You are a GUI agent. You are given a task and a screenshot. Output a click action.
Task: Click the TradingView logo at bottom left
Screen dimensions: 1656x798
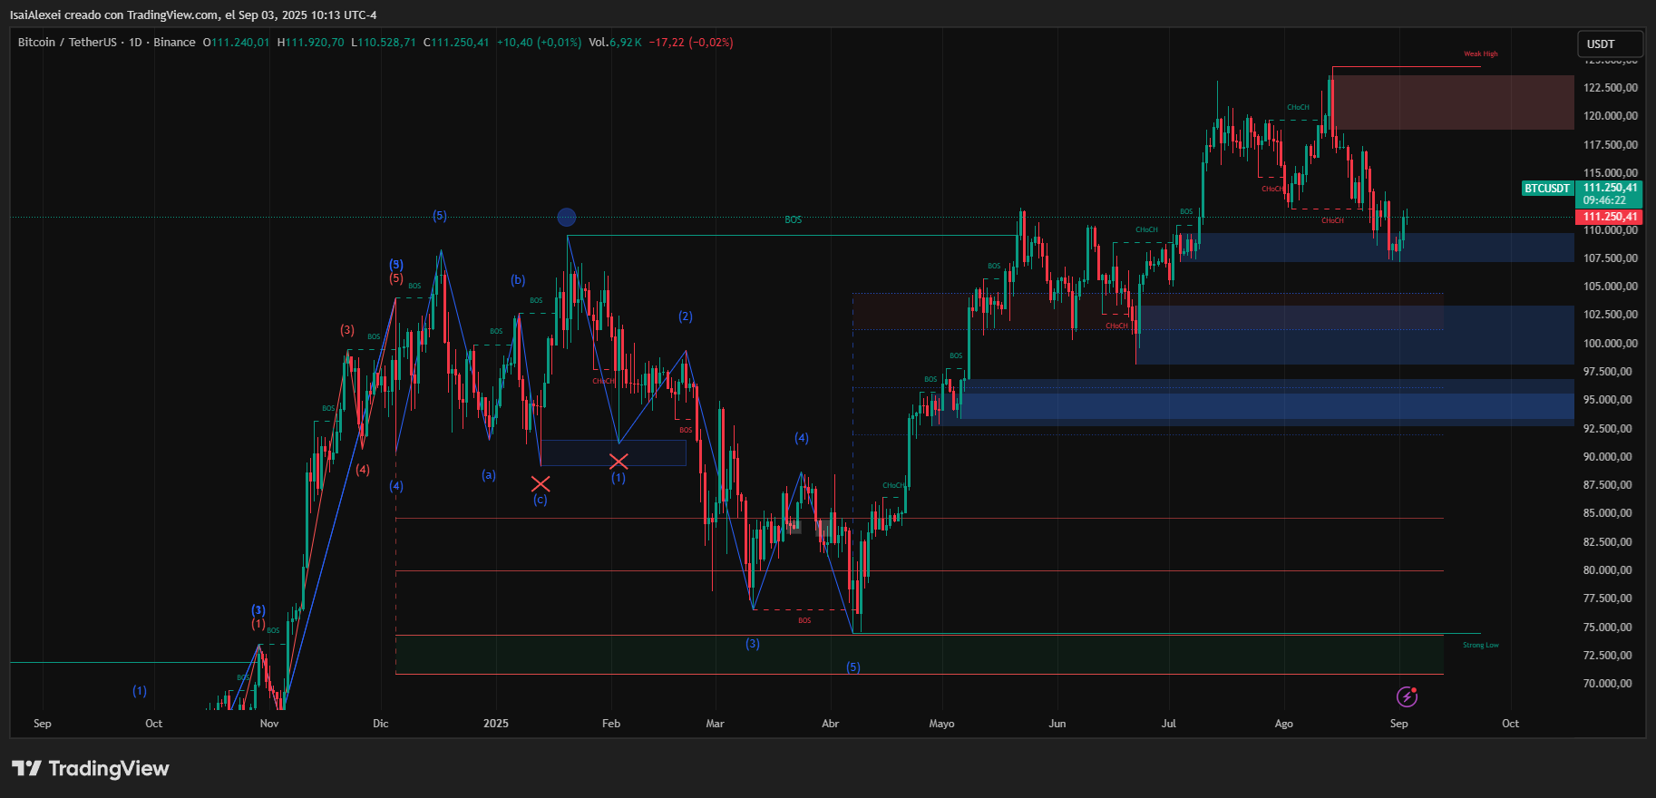[x=91, y=768]
